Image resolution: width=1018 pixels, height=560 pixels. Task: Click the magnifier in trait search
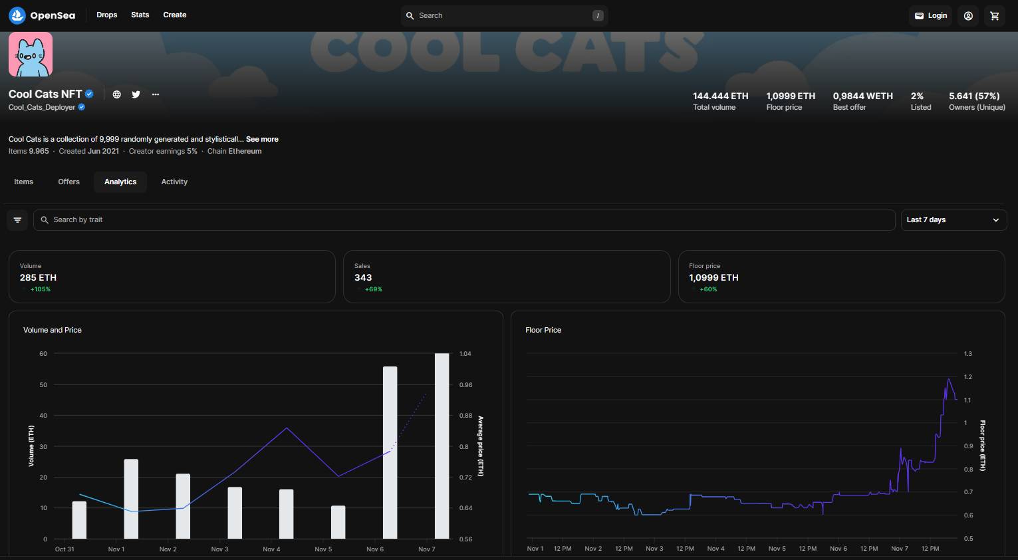(45, 219)
